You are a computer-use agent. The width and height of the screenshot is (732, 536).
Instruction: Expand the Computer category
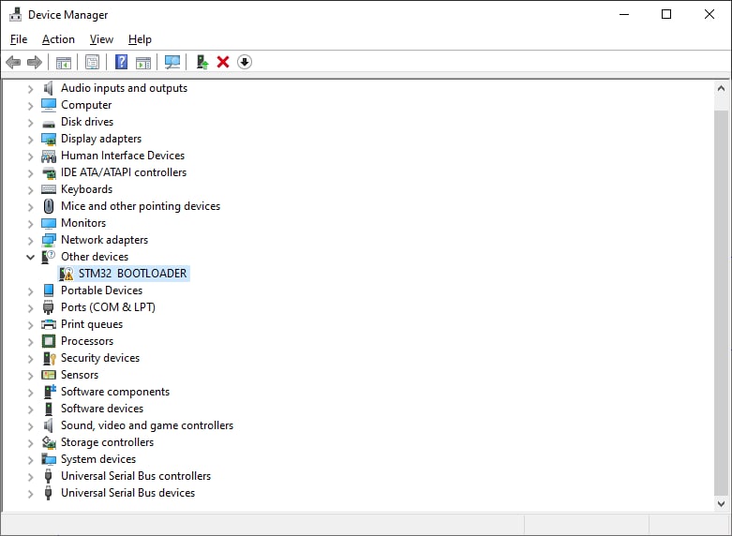(30, 106)
